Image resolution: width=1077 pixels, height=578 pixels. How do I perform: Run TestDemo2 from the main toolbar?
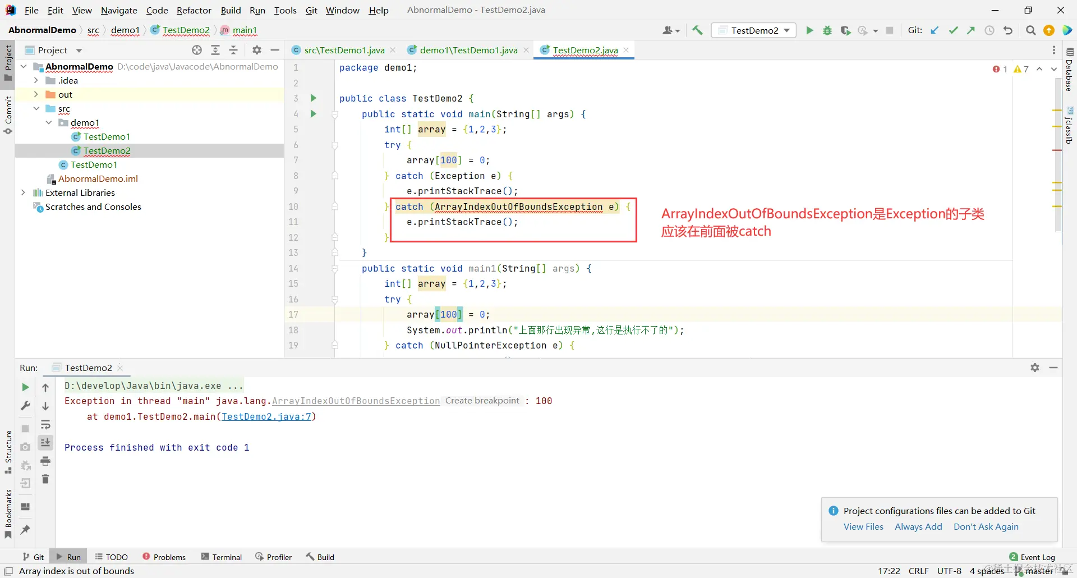click(809, 30)
